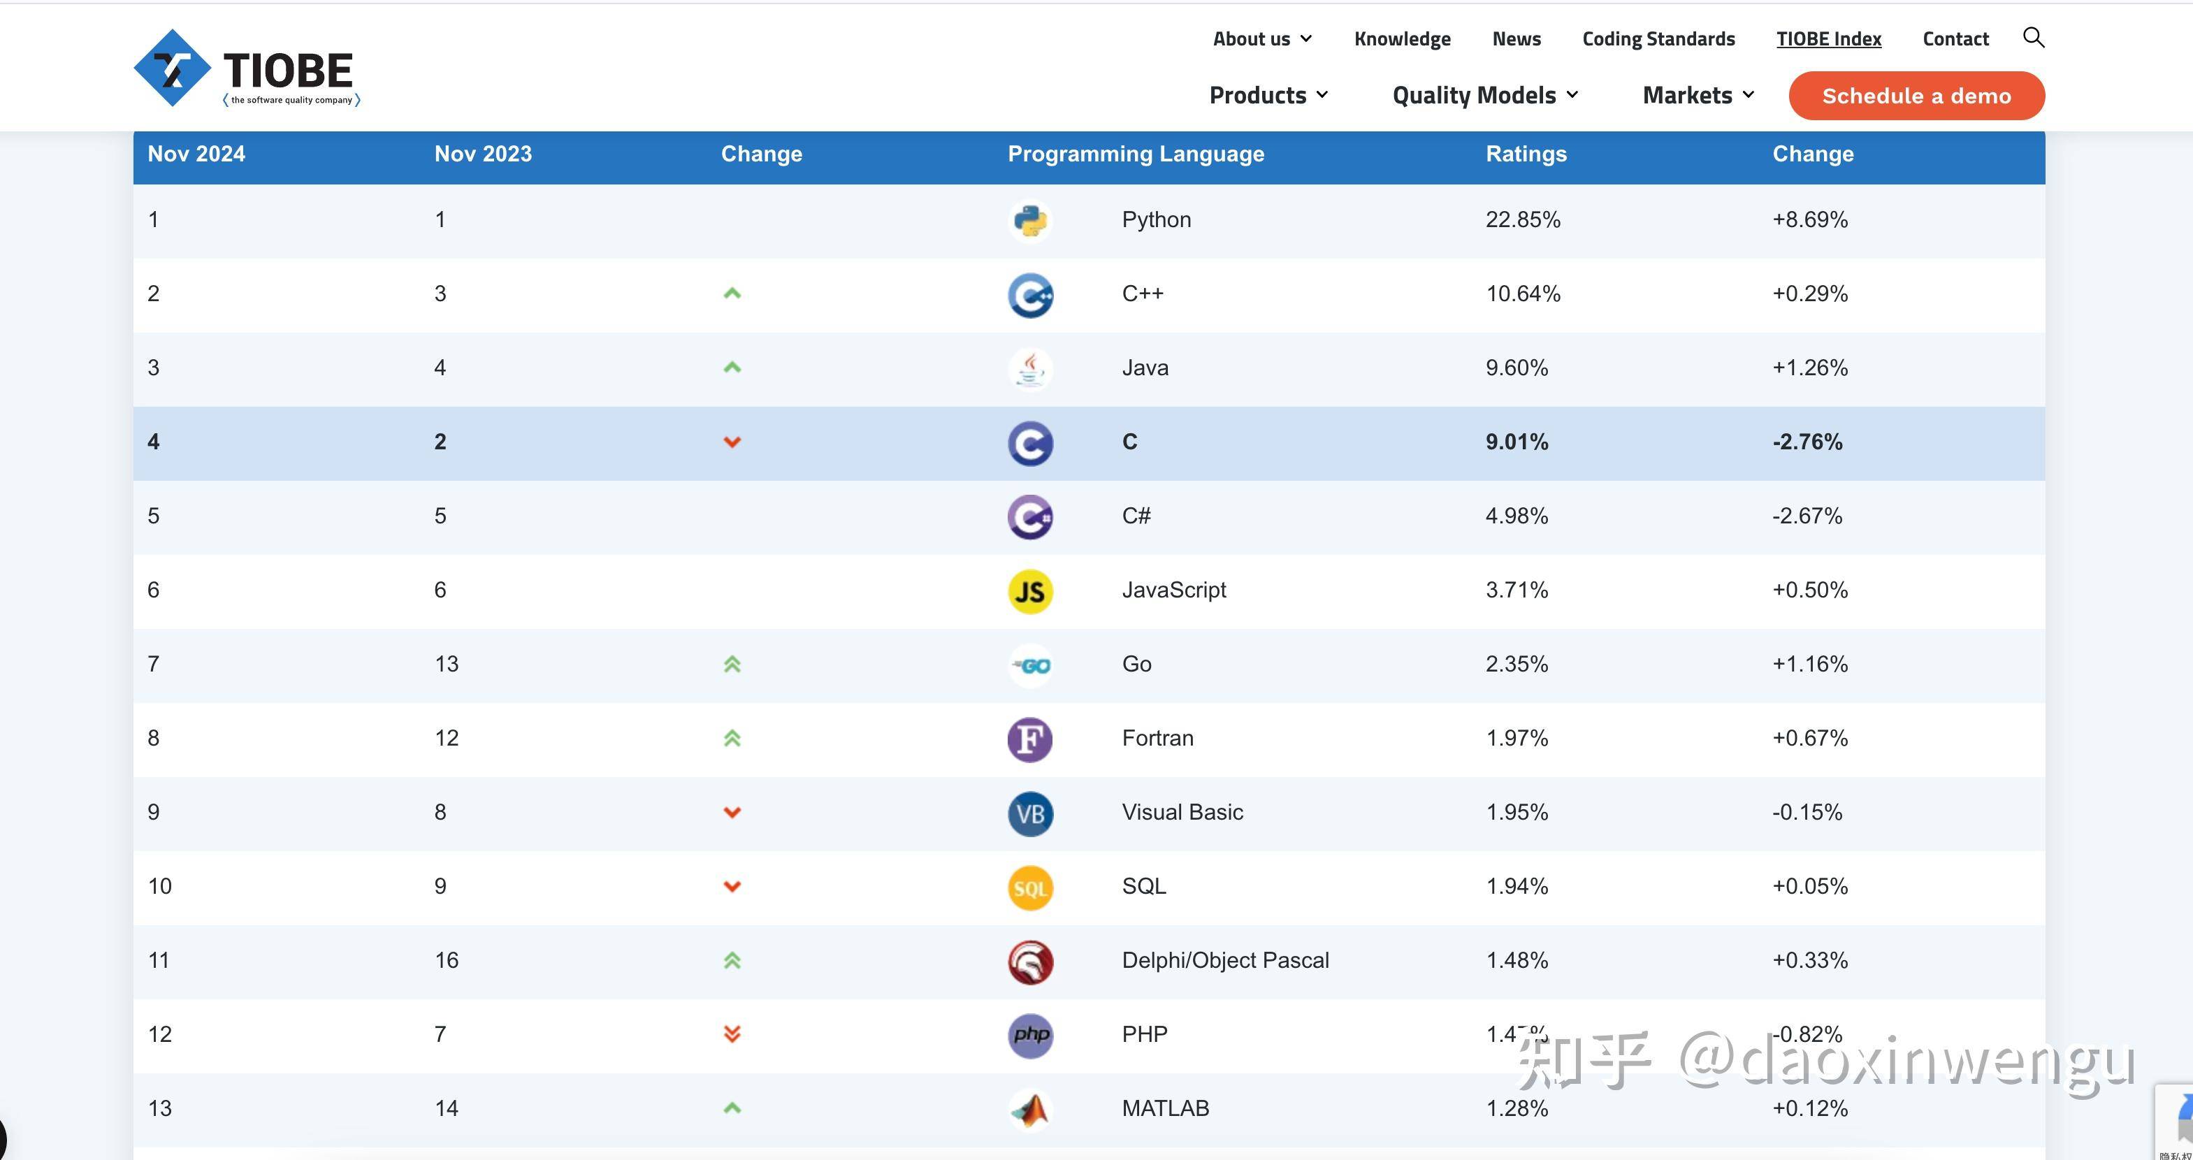This screenshot has height=1160, width=2193.
Task: Click the Nov 2023 column header
Action: (x=483, y=154)
